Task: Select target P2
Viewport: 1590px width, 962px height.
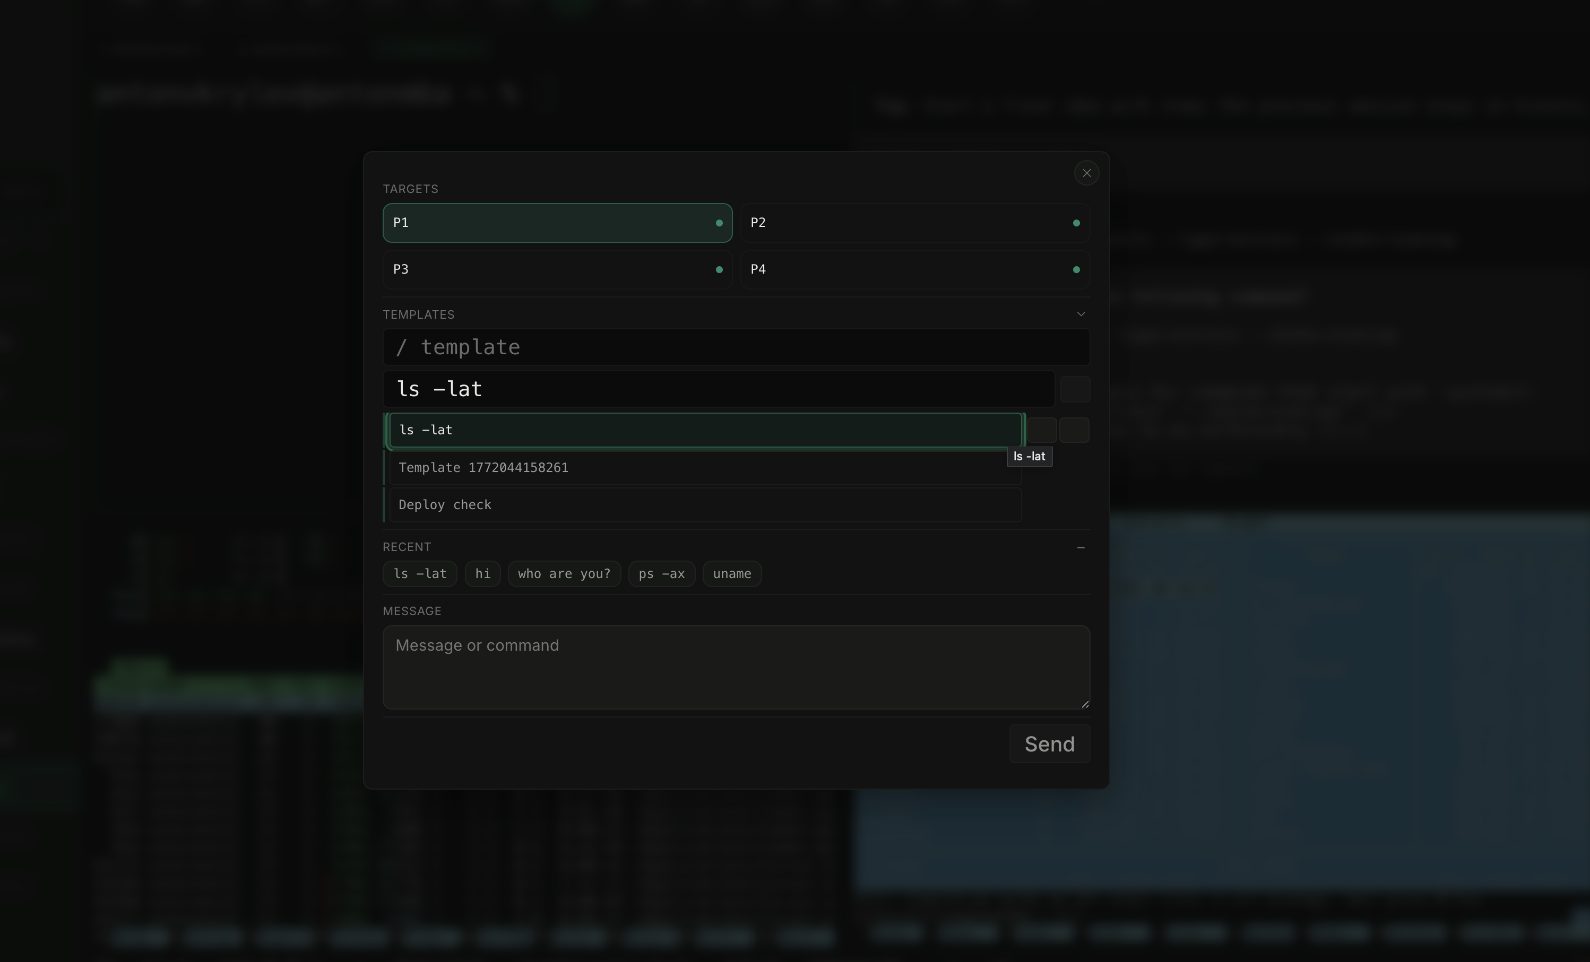Action: (x=915, y=222)
